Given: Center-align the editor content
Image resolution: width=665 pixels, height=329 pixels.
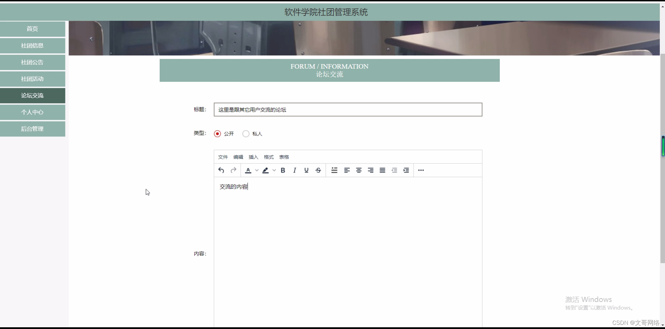Looking at the screenshot, I should 358,170.
